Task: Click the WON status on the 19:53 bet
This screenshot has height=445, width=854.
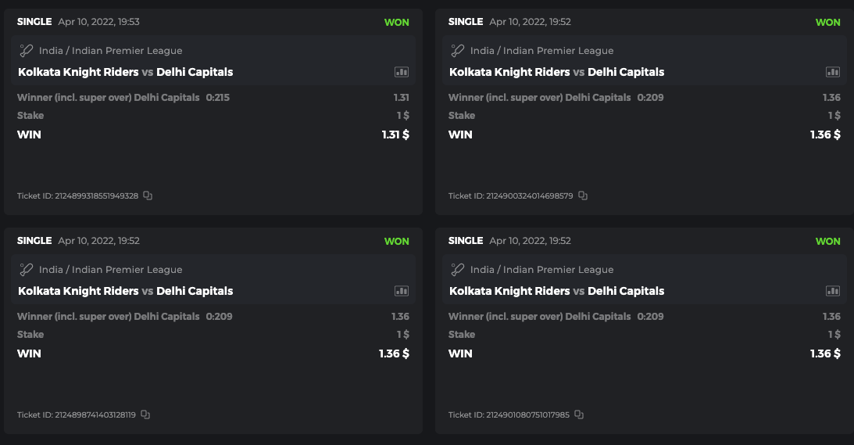Action: 396,22
